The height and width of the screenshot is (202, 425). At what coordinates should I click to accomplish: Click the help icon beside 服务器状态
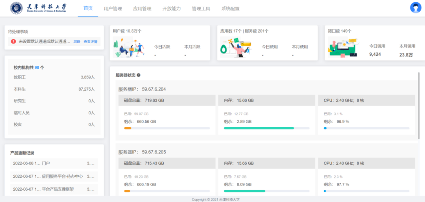[x=139, y=75]
